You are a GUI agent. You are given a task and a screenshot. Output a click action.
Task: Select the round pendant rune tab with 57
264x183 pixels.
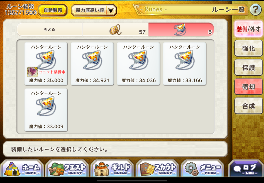click(115, 30)
